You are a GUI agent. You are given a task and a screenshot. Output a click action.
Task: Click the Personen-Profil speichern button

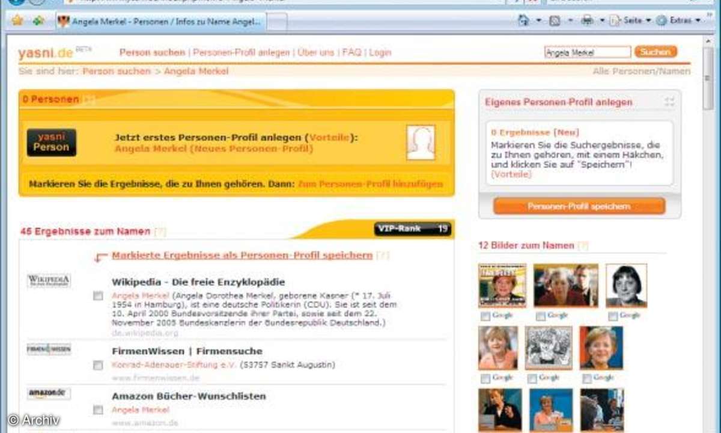579,206
